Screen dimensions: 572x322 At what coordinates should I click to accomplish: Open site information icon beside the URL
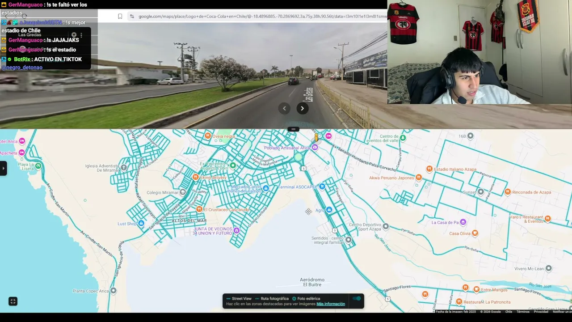(132, 17)
